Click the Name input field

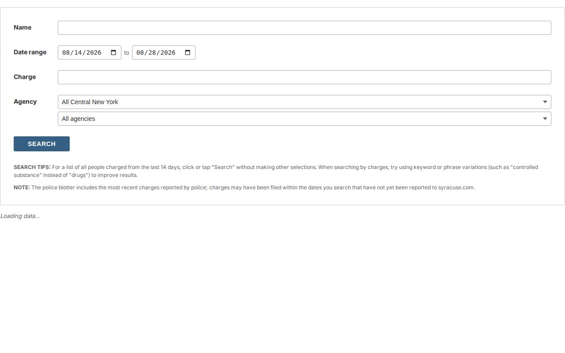[304, 28]
